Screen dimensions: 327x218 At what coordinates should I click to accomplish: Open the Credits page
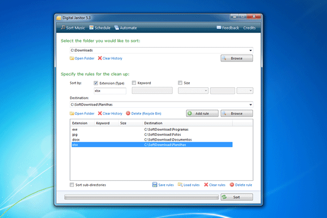(249, 28)
